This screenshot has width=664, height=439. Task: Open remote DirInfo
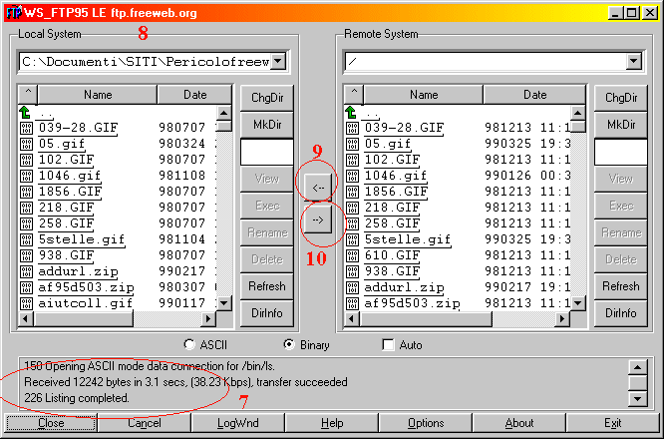[621, 313]
